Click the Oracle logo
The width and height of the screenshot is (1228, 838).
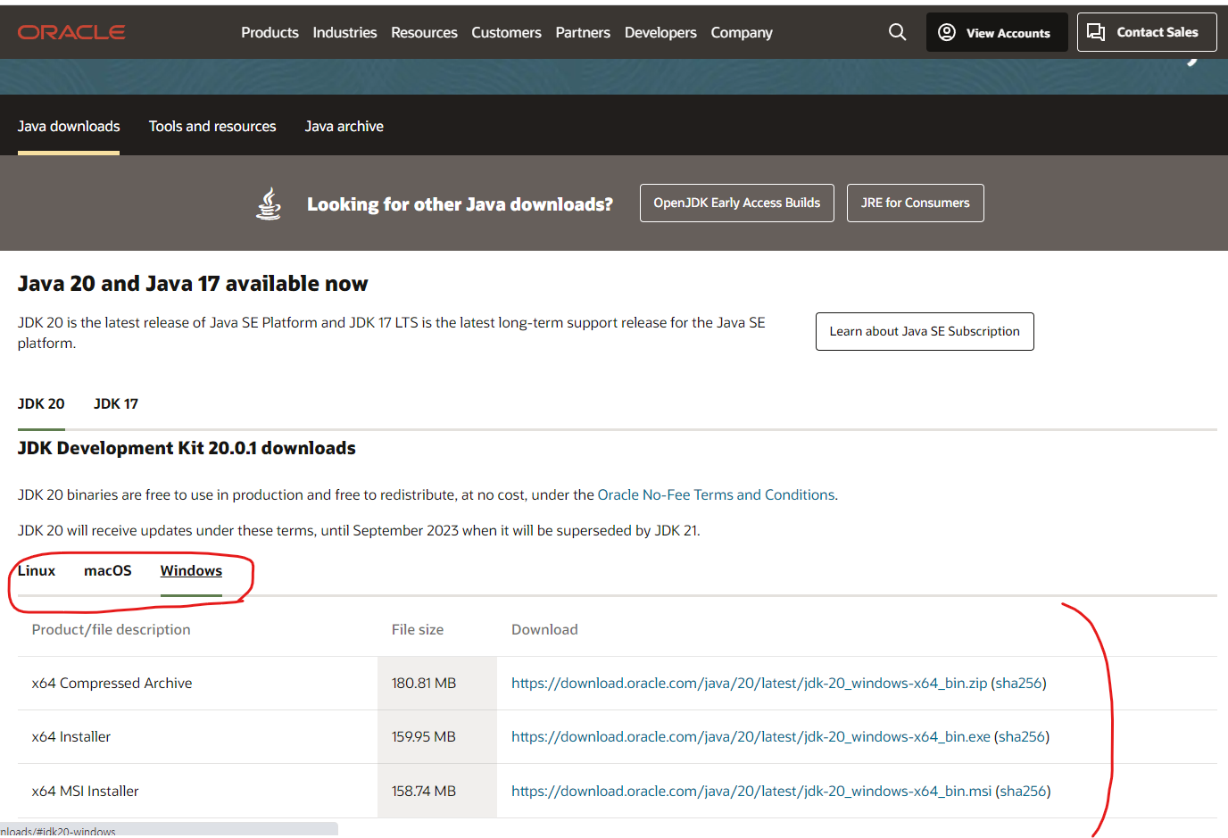click(x=71, y=32)
